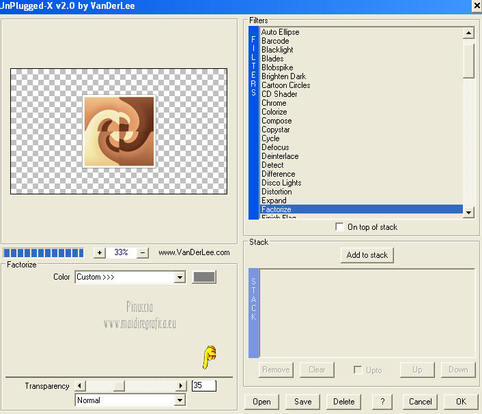This screenshot has height=414, width=482.
Task: Select Auto Ellipse filter
Action: [361, 32]
